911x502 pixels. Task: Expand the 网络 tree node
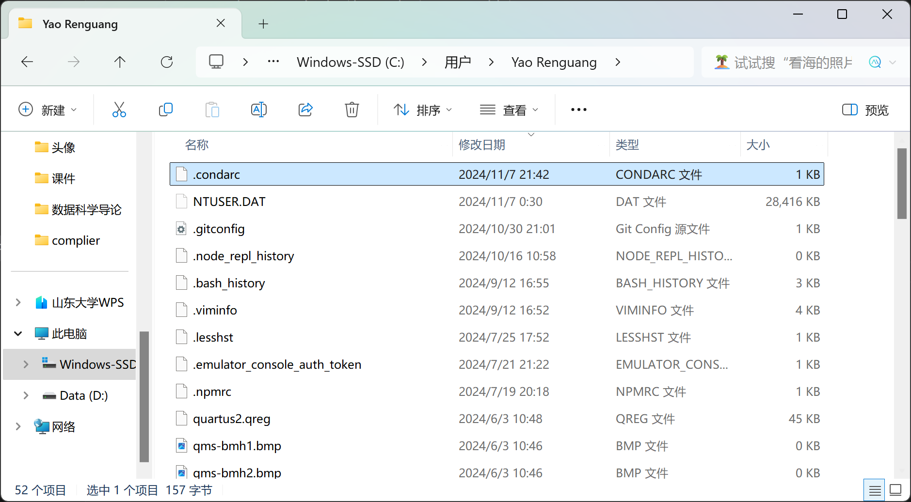click(x=18, y=426)
